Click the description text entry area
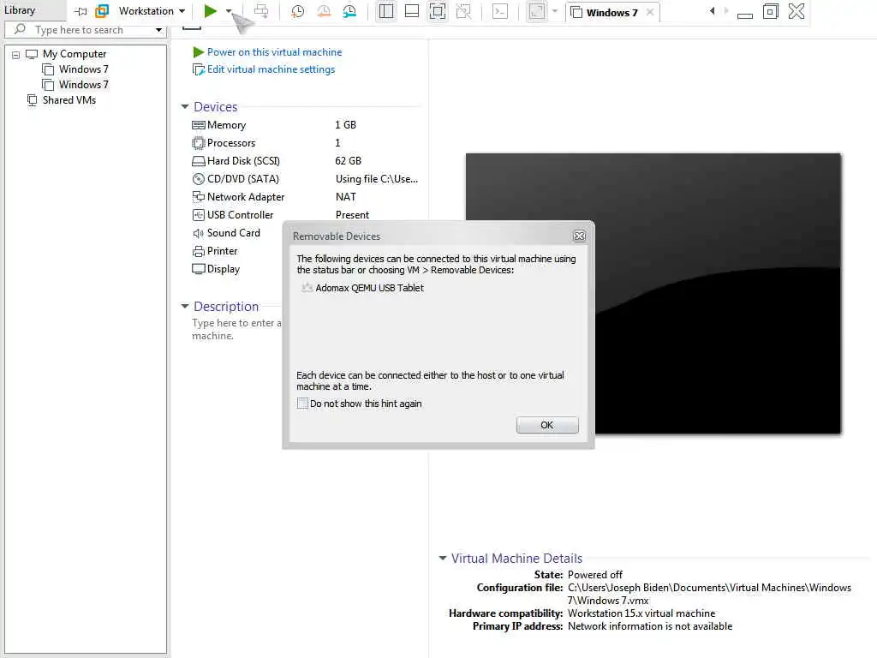Image resolution: width=877 pixels, height=658 pixels. pyautogui.click(x=236, y=330)
